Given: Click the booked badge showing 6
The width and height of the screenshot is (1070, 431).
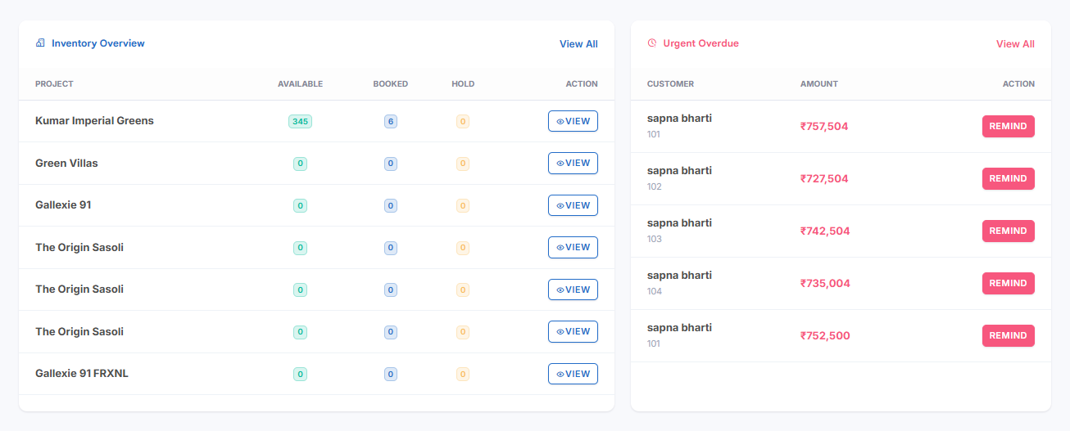Looking at the screenshot, I should pyautogui.click(x=391, y=121).
